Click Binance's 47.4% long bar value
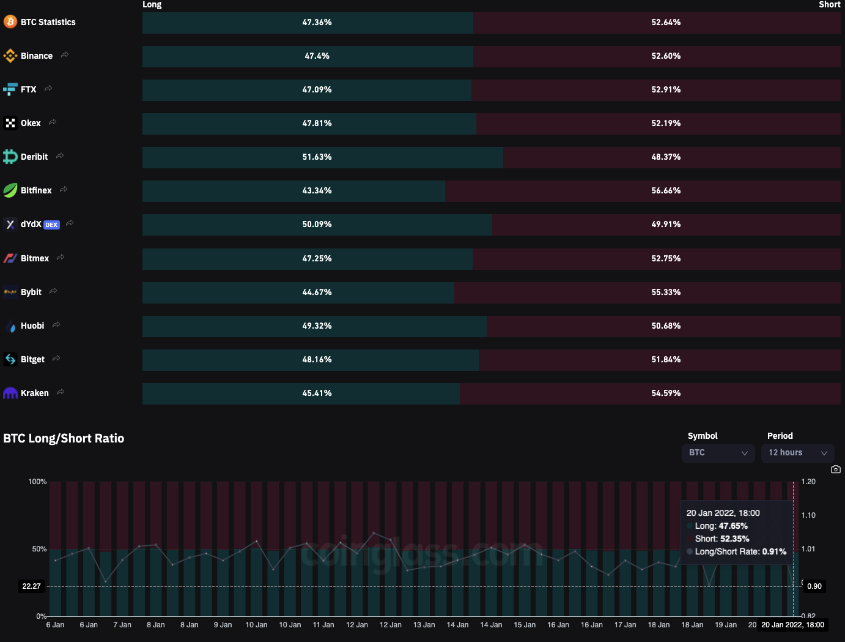This screenshot has height=642, width=845. click(x=317, y=56)
